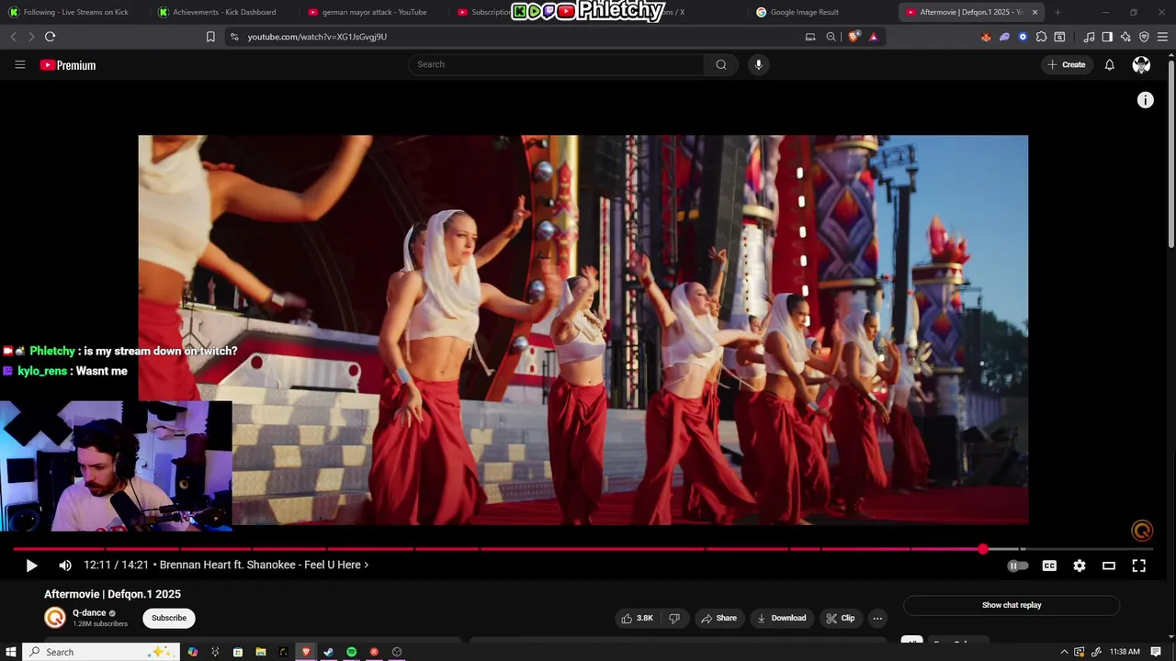Image resolution: width=1176 pixels, height=661 pixels.
Task: Open the account avatar menu
Action: 1141,64
